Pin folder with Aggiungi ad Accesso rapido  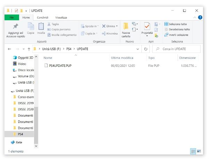pyautogui.click(x=16, y=30)
